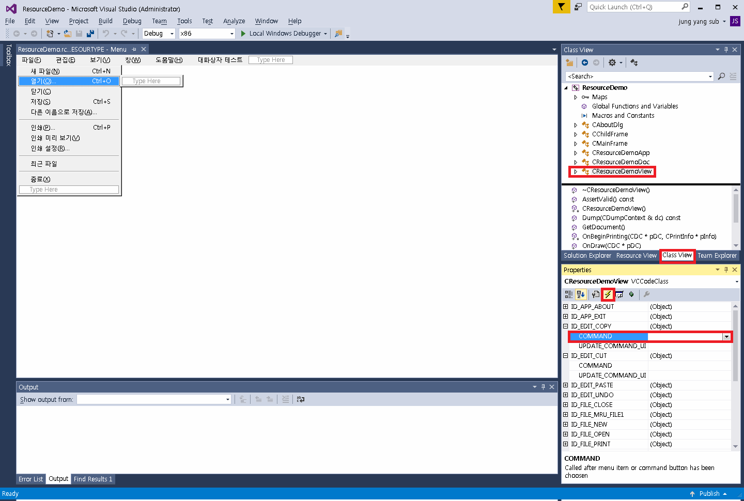This screenshot has width=744, height=501.
Task: Click the Undo toolbar icon
Action: click(106, 34)
